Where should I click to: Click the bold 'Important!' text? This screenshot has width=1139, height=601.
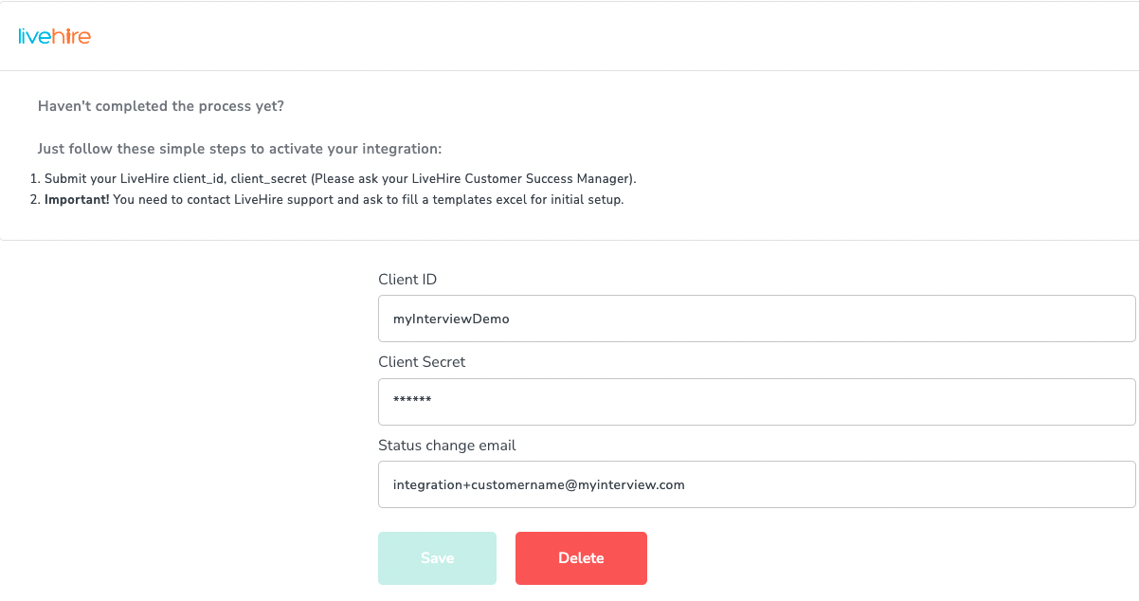point(77,200)
